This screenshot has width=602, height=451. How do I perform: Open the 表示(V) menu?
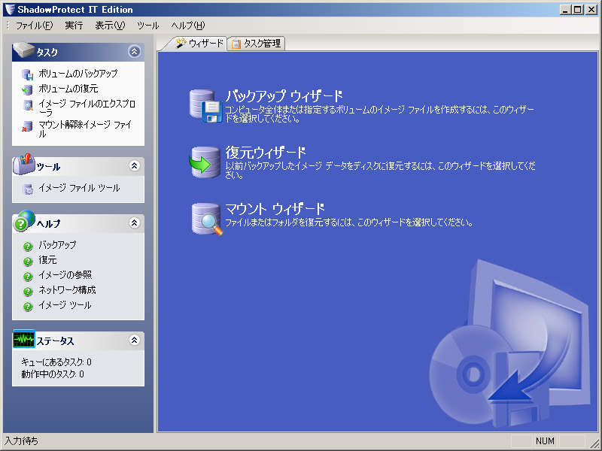click(x=110, y=26)
